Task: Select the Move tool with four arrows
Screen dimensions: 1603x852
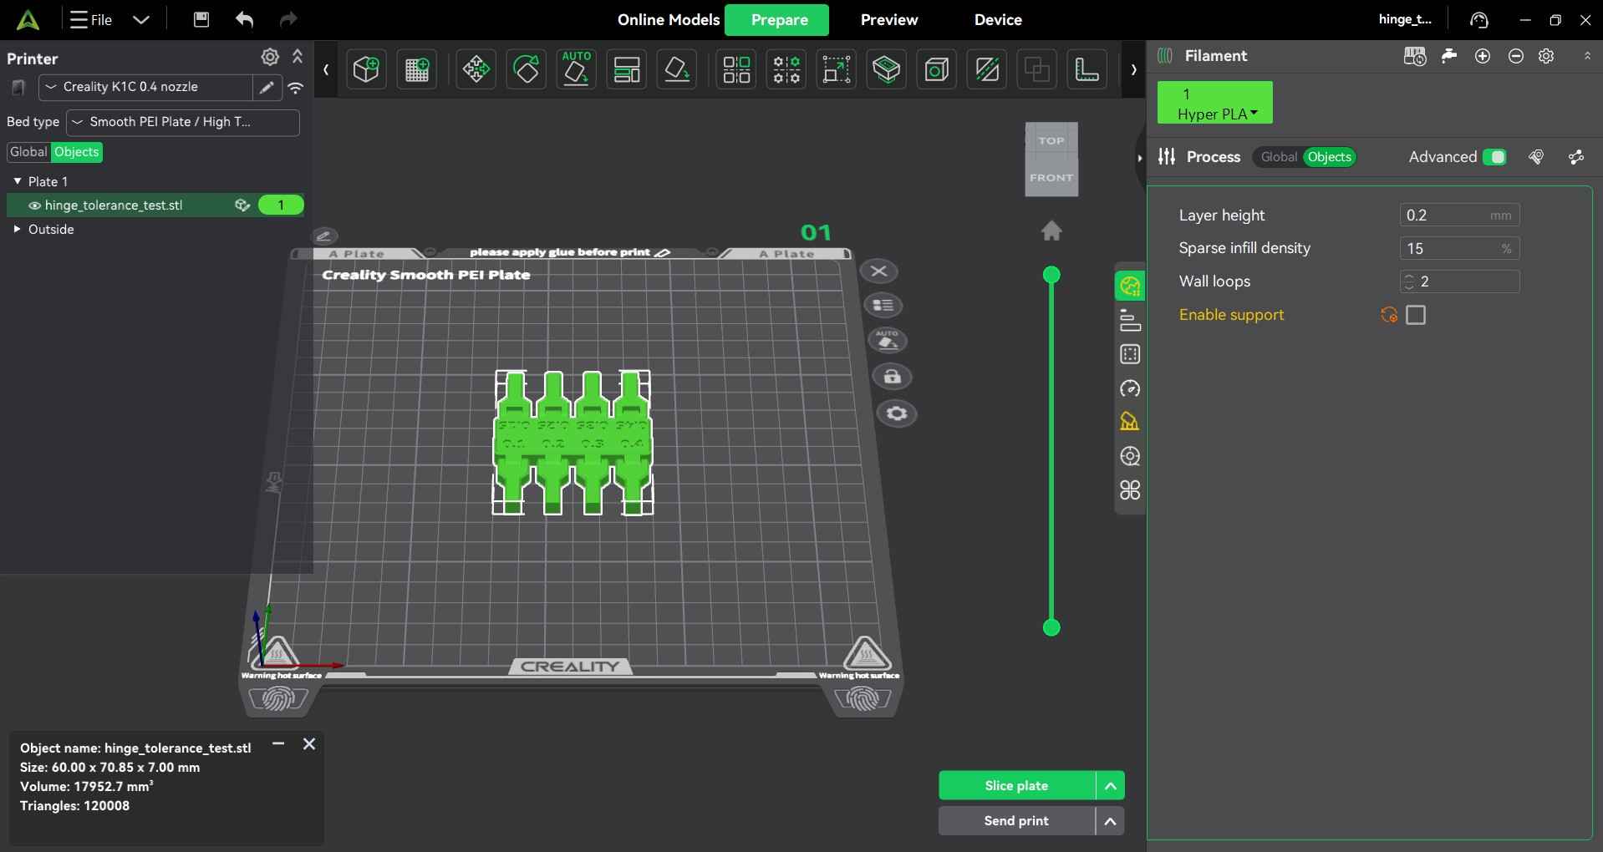Action: (x=476, y=69)
